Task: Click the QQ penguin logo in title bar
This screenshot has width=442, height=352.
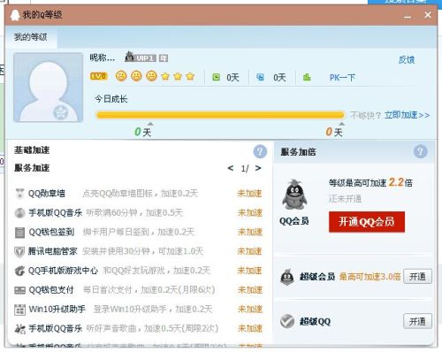Action: point(15,15)
